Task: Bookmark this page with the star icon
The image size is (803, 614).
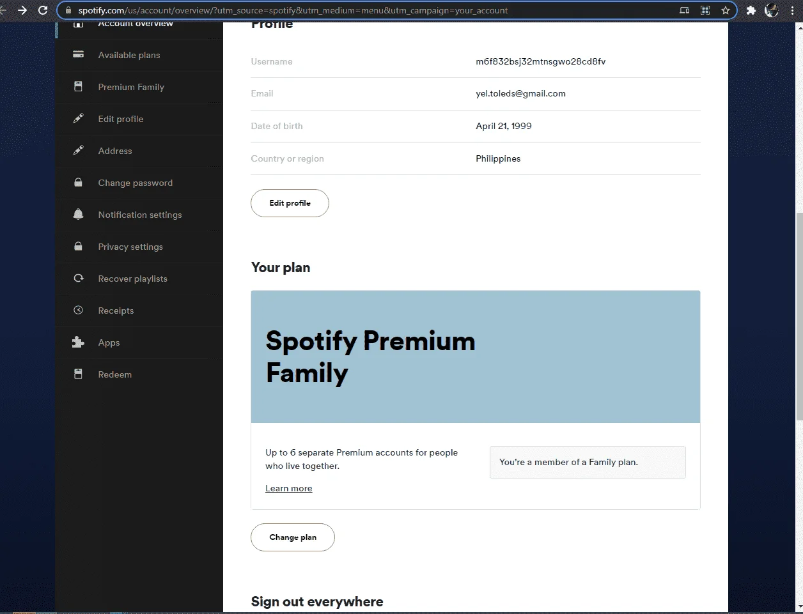Action: click(x=726, y=10)
